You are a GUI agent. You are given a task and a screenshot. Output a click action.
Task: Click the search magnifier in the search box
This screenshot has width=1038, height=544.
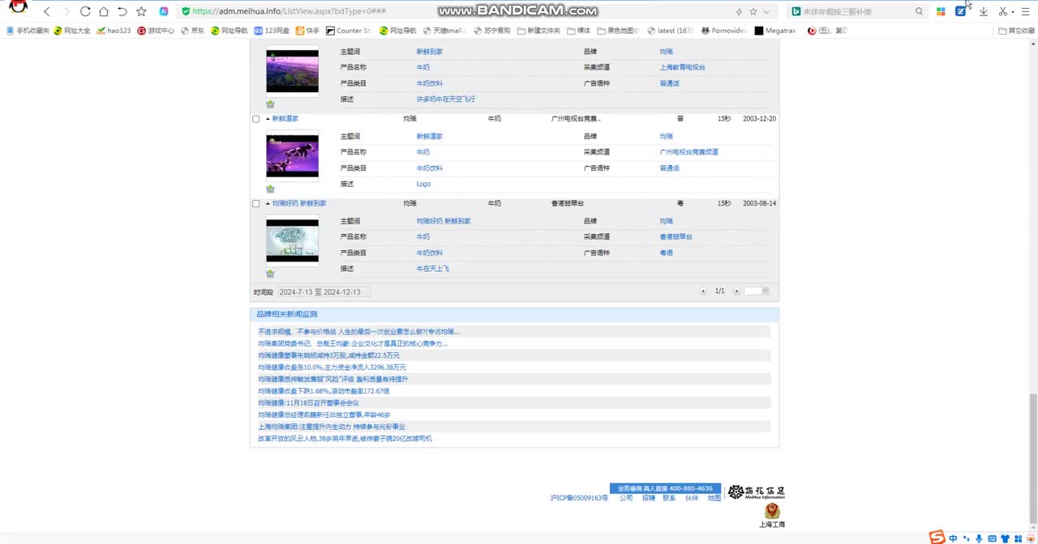(x=919, y=11)
